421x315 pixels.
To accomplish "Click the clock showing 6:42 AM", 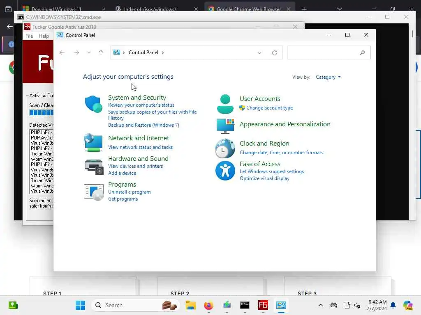I will click(x=377, y=302).
